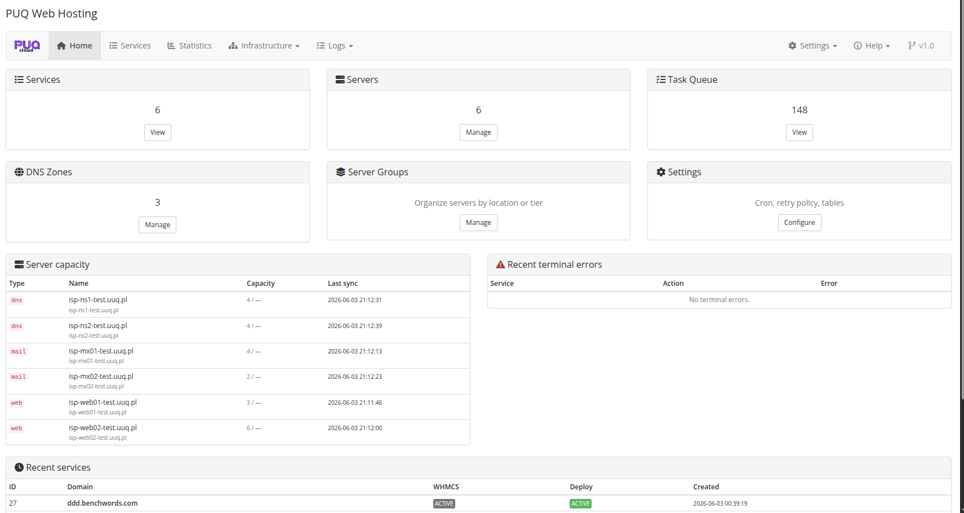Click the Services list icon in navbar

(113, 46)
